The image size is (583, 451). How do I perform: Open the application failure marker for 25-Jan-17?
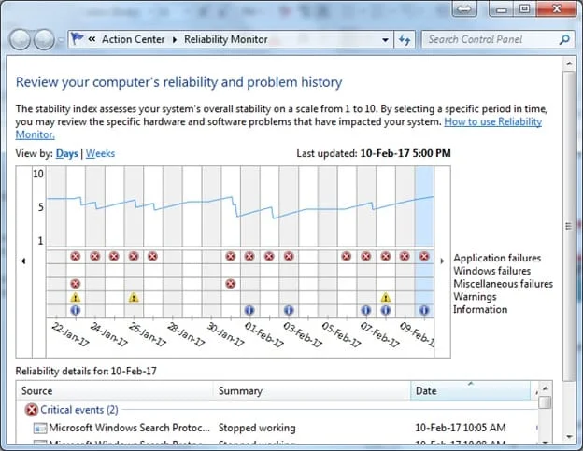(x=114, y=257)
